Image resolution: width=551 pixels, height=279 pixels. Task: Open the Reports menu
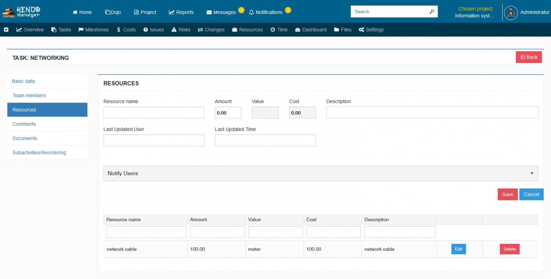(181, 12)
